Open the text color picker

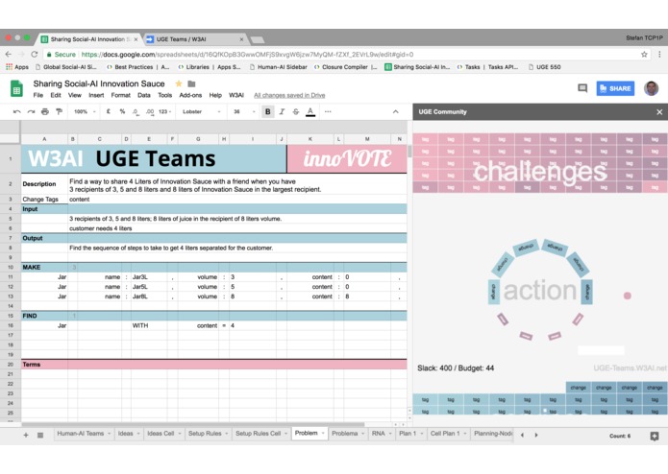coord(310,112)
